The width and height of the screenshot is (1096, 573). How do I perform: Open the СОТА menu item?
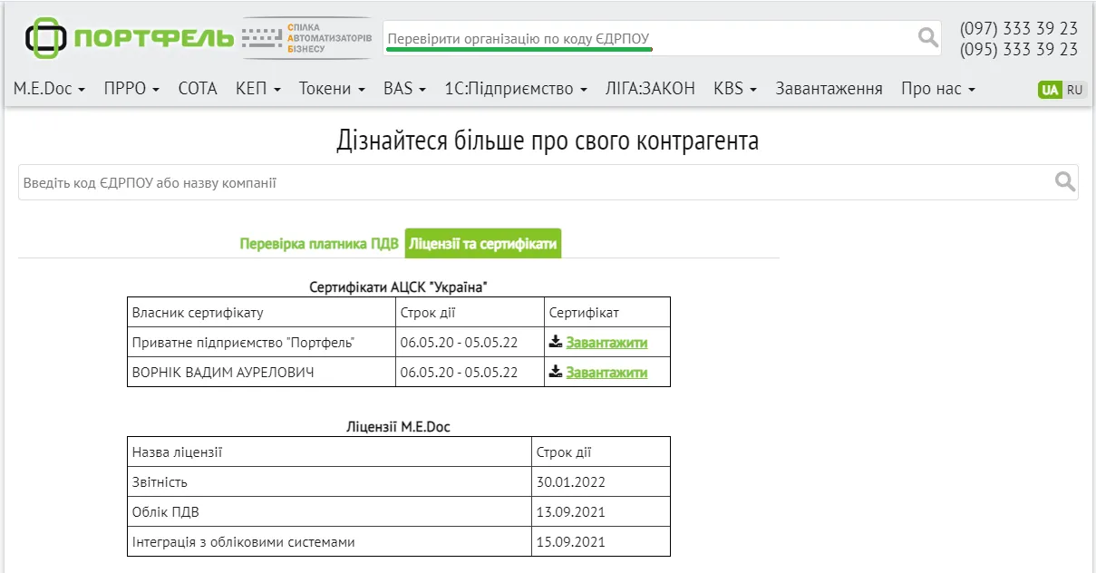pos(198,89)
